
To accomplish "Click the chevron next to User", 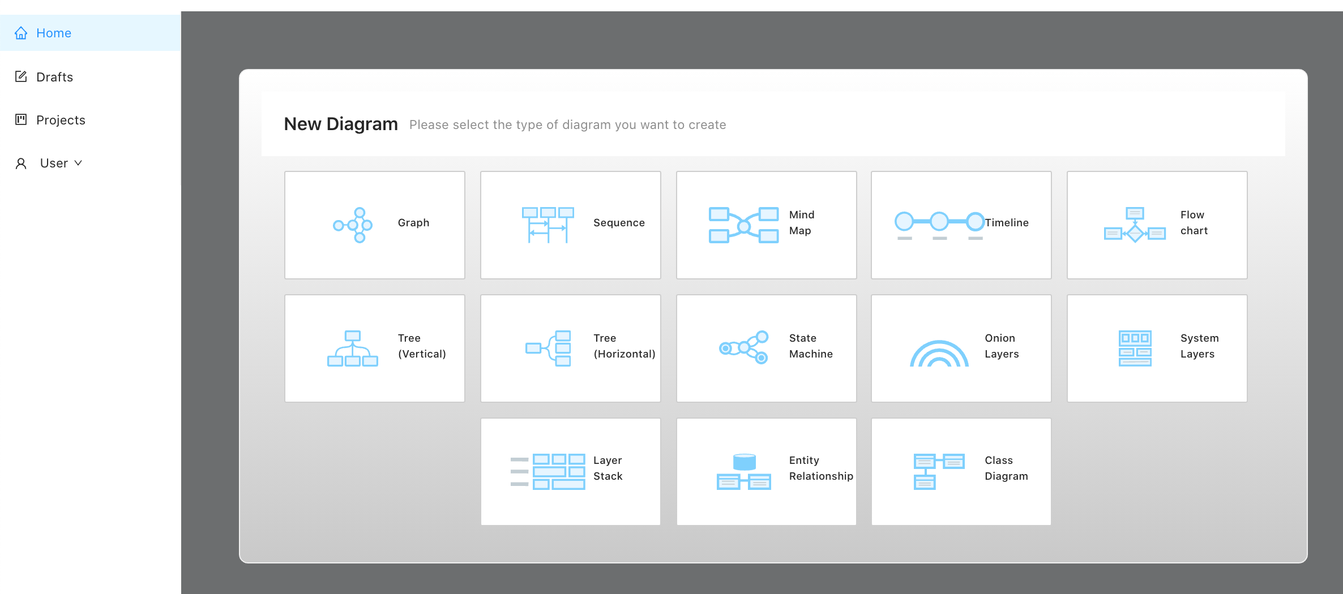I will 79,163.
